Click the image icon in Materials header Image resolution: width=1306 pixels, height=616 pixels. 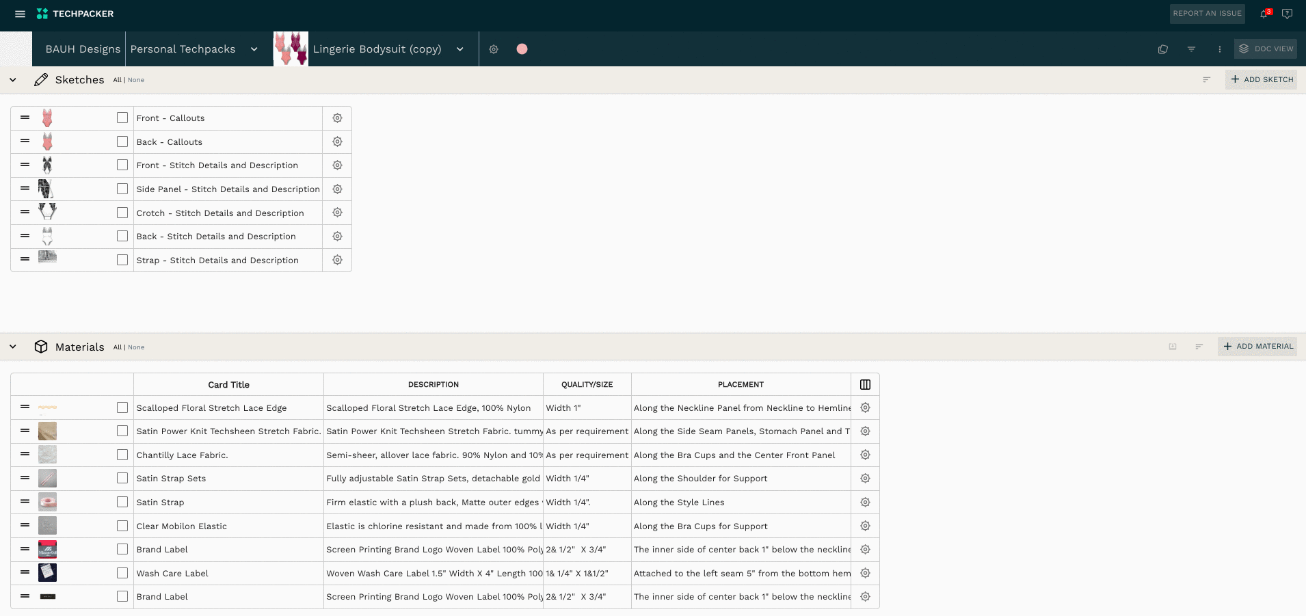pyautogui.click(x=1173, y=347)
